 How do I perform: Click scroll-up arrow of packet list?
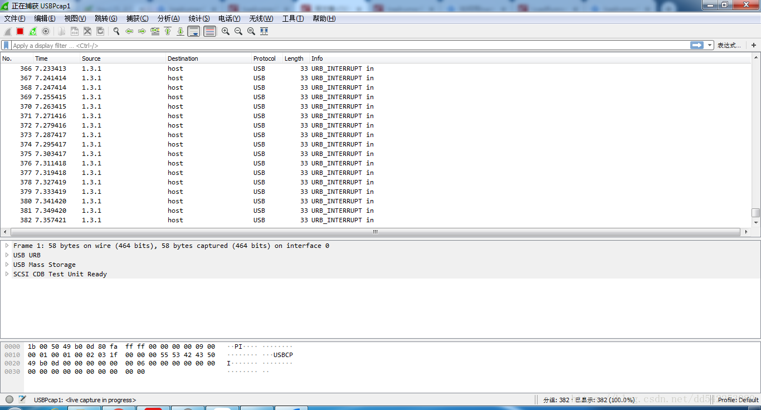tap(755, 57)
